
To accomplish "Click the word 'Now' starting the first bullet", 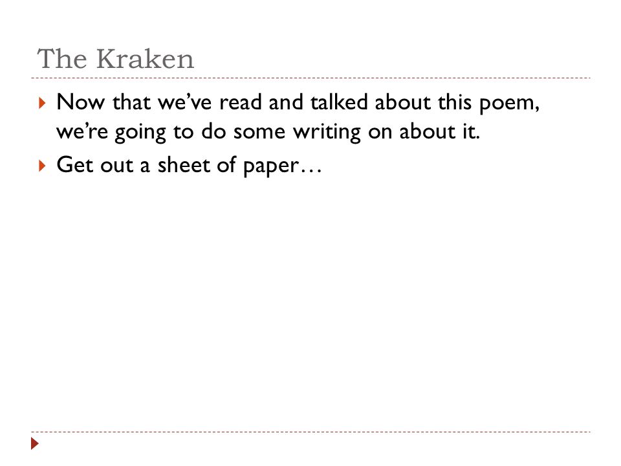I will (81, 102).
